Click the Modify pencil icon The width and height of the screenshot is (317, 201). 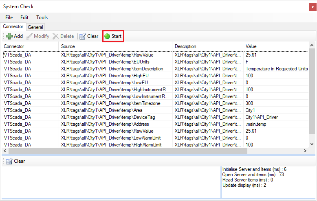[x=29, y=36]
